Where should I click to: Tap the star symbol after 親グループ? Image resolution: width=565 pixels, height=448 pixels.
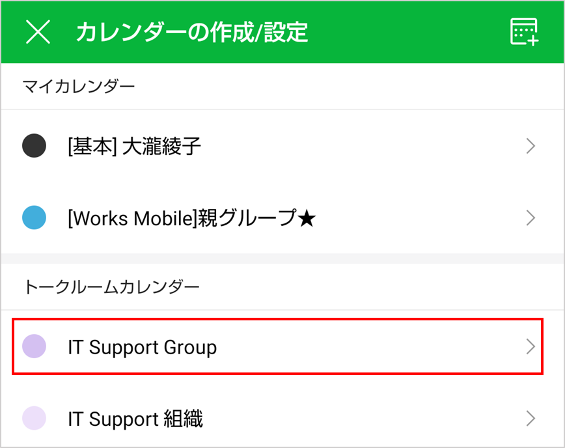(x=307, y=219)
